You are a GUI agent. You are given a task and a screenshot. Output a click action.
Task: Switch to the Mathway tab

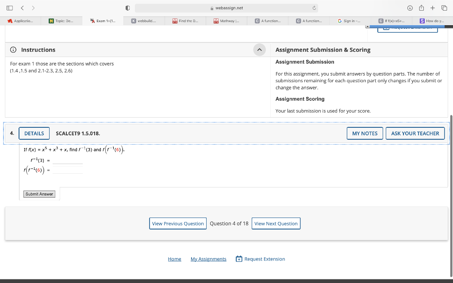point(226,20)
